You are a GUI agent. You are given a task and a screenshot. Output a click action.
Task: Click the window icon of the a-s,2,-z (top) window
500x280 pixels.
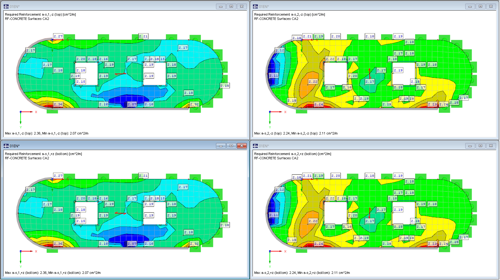[x=255, y=6]
